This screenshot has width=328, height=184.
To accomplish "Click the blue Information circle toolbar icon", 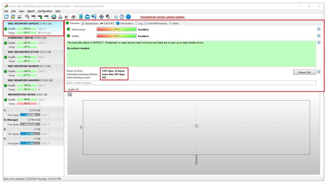I will (x=129, y=17).
